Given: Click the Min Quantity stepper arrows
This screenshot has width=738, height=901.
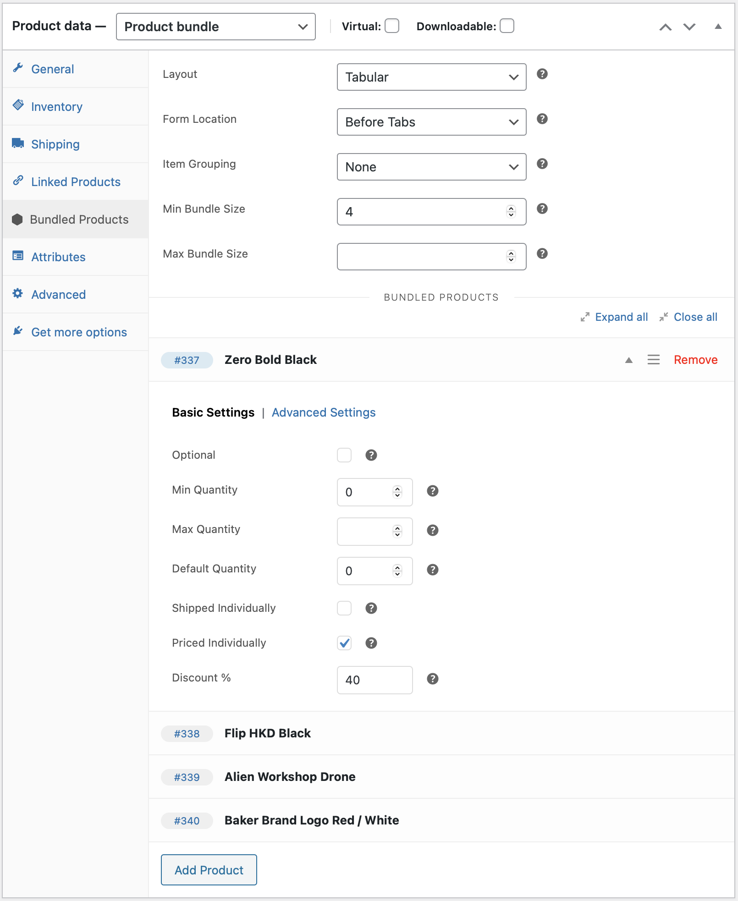Looking at the screenshot, I should point(397,492).
